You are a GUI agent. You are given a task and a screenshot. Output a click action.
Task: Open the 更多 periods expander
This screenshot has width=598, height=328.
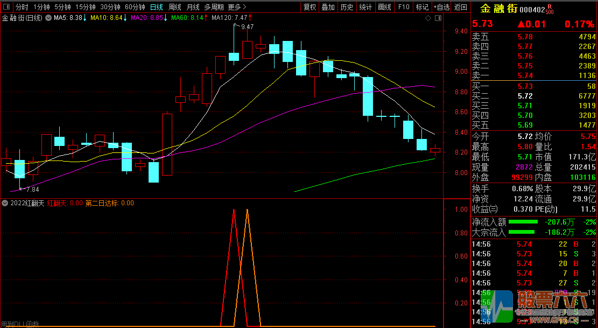point(237,7)
